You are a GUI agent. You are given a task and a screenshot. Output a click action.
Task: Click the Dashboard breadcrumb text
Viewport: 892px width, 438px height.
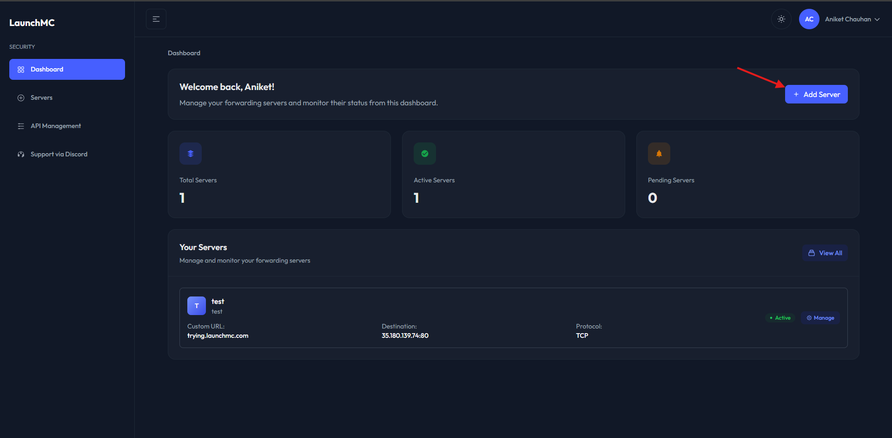[x=184, y=53]
